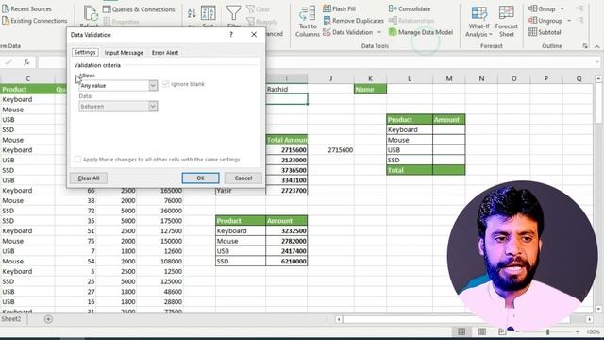
Task: Open What-If Analysis menu
Action: 478,22
